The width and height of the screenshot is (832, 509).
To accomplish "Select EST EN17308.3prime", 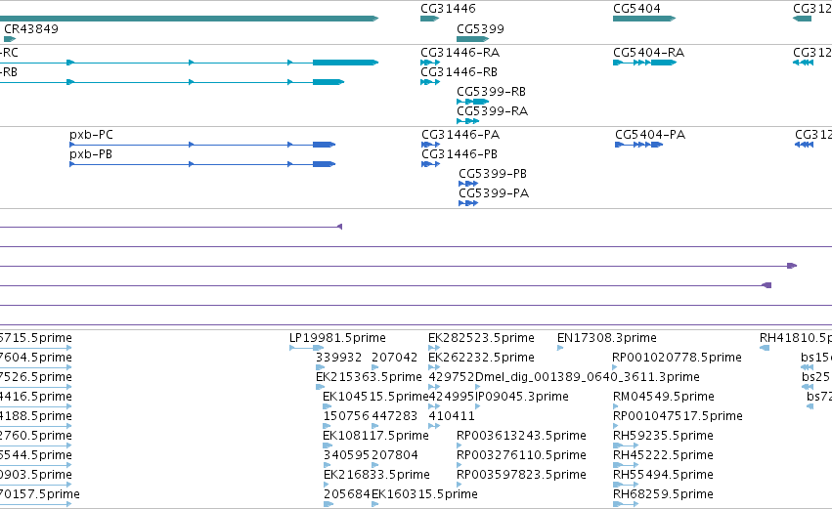I will point(607,338).
